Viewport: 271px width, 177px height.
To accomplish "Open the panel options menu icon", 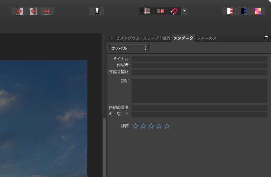I will 267,38.
